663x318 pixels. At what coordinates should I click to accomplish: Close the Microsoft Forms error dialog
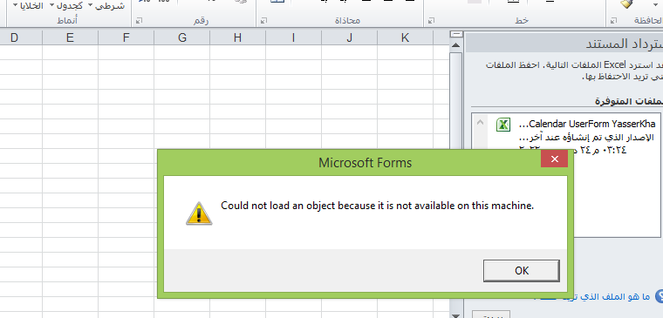[554, 159]
